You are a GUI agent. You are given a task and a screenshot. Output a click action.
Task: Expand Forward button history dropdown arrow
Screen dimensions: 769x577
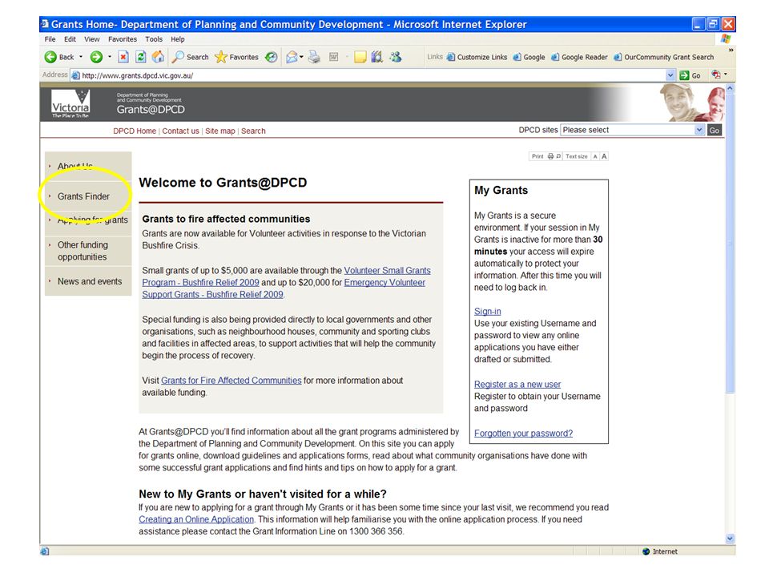click(110, 57)
